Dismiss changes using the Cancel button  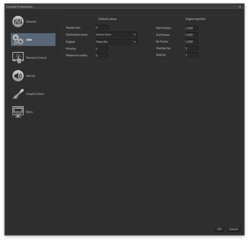click(233, 229)
